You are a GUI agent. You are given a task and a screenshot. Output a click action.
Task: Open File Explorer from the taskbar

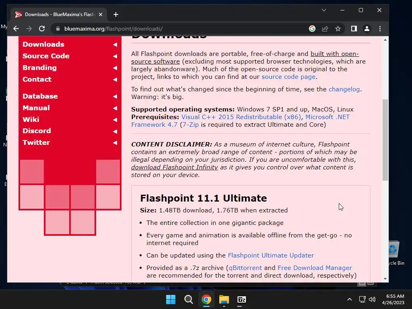pyautogui.click(x=224, y=299)
